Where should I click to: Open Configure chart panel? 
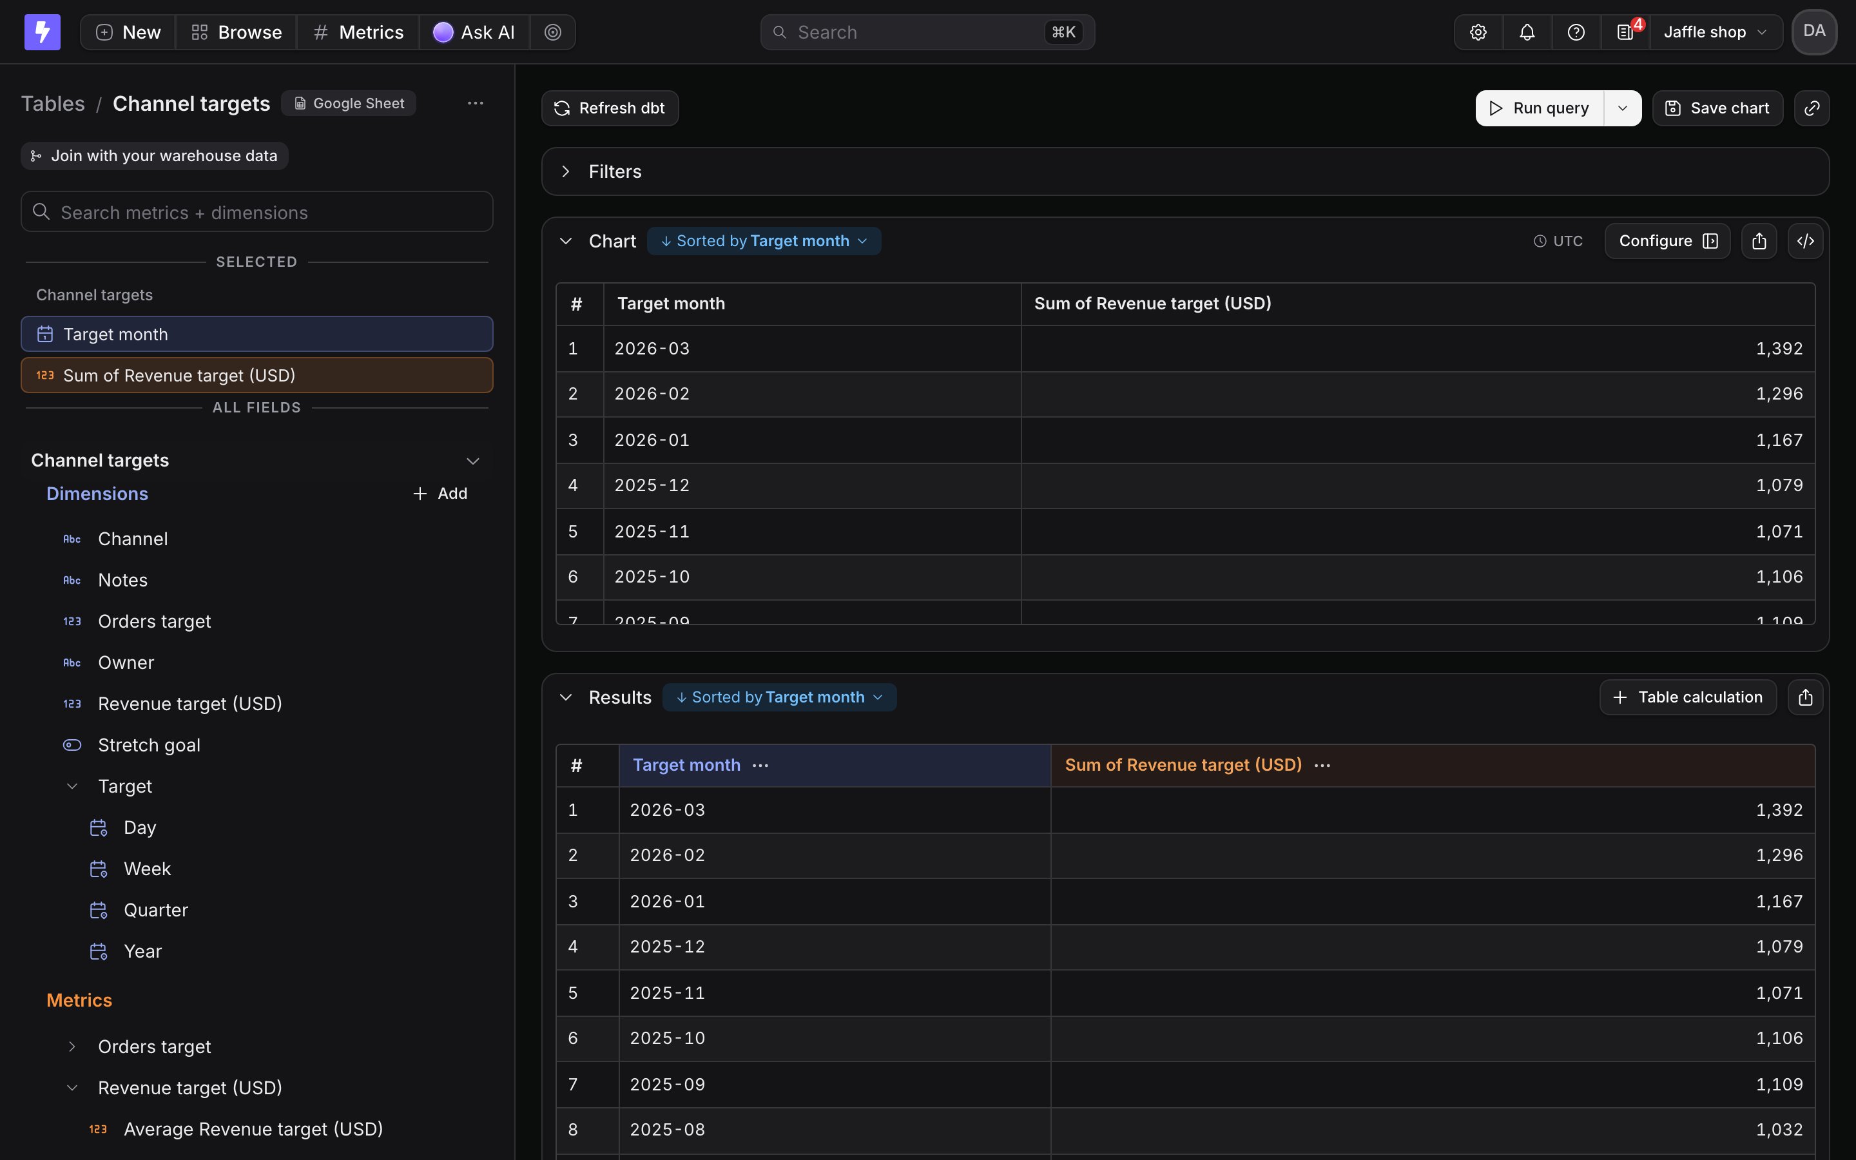[x=1667, y=241]
